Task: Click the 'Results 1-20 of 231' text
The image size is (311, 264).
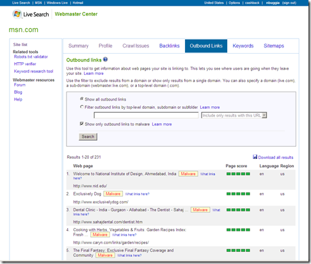Action: 84,157
